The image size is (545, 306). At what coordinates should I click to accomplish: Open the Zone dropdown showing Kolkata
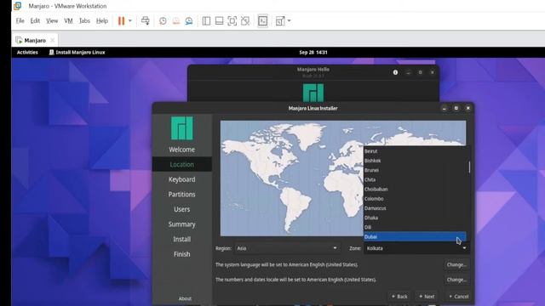click(x=416, y=248)
